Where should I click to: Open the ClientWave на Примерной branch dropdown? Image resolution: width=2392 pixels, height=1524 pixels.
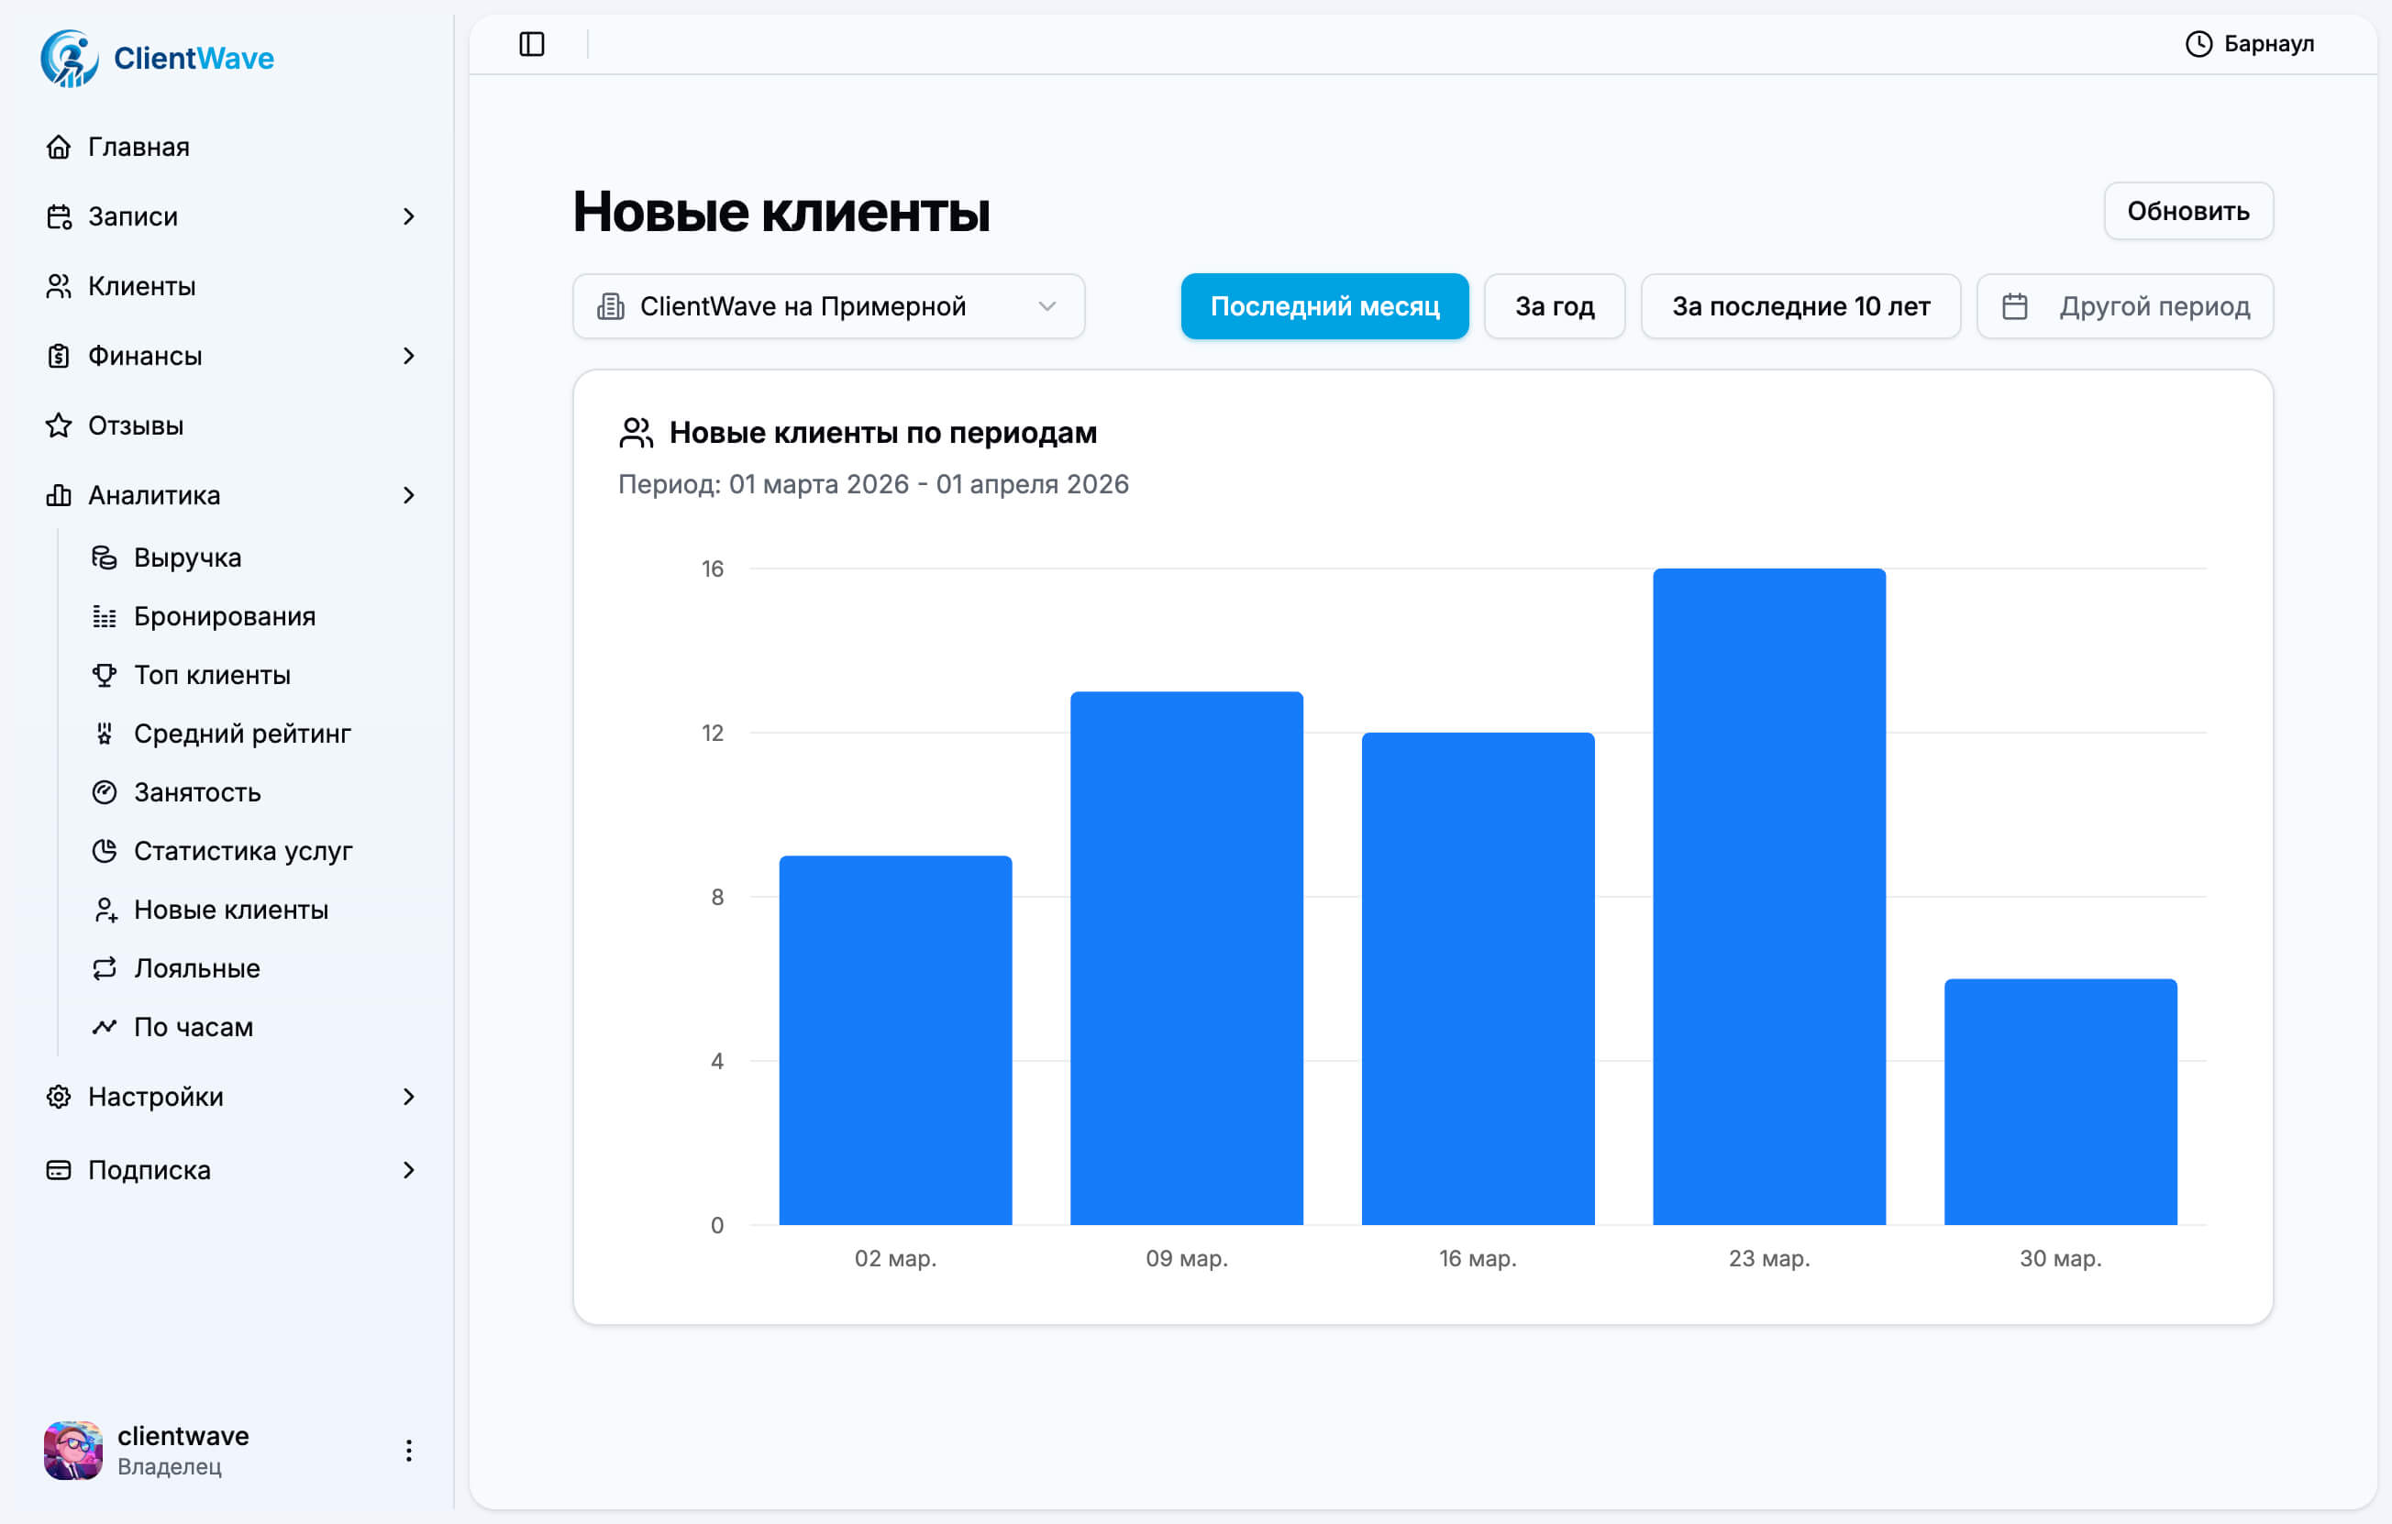click(x=827, y=305)
